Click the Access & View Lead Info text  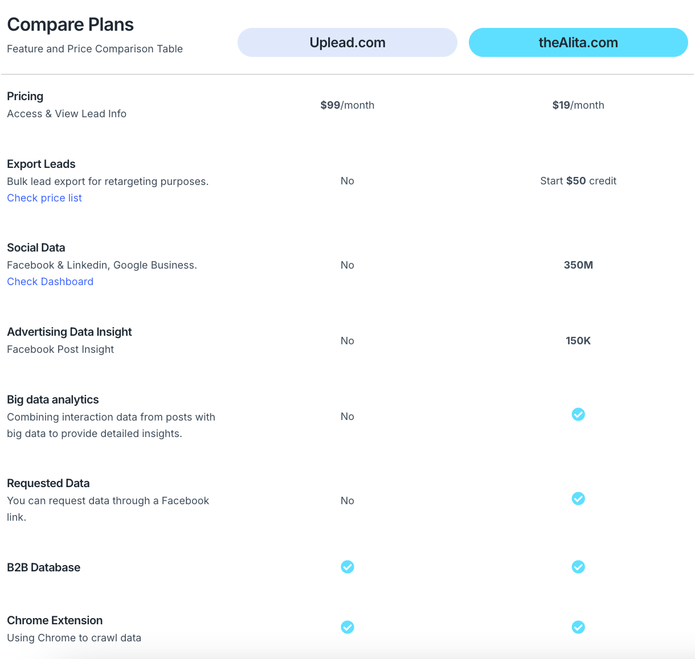[x=67, y=114]
